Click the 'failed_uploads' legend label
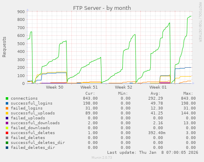The width and height of the screenshot is (204, 162). (x=28, y=118)
